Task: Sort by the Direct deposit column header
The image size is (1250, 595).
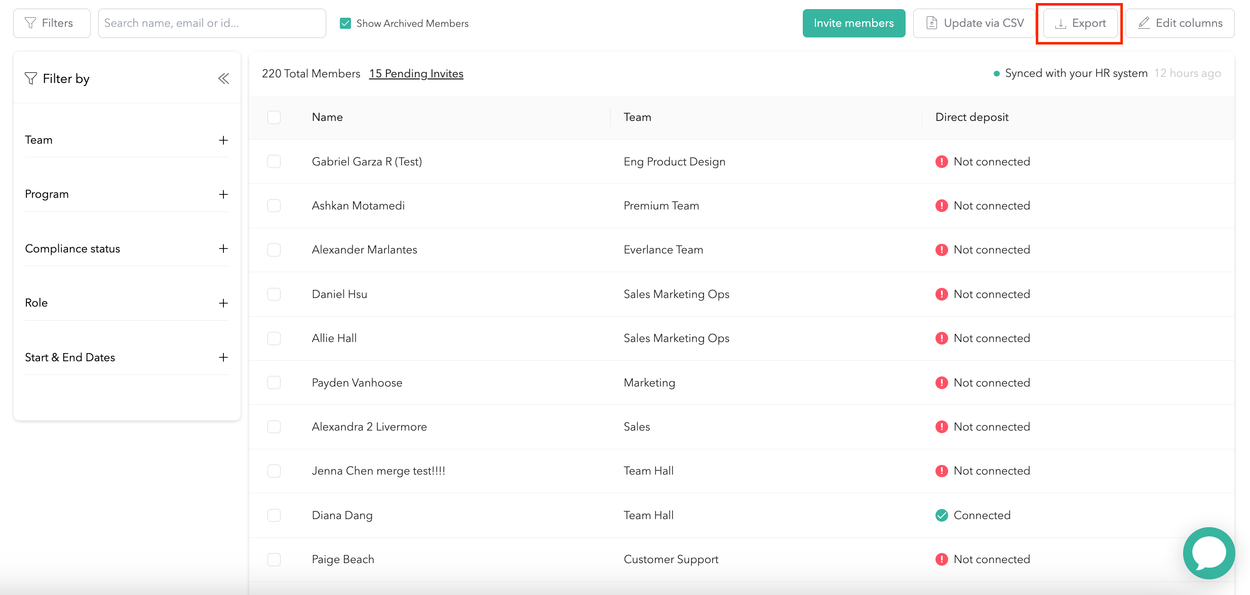Action: [971, 117]
